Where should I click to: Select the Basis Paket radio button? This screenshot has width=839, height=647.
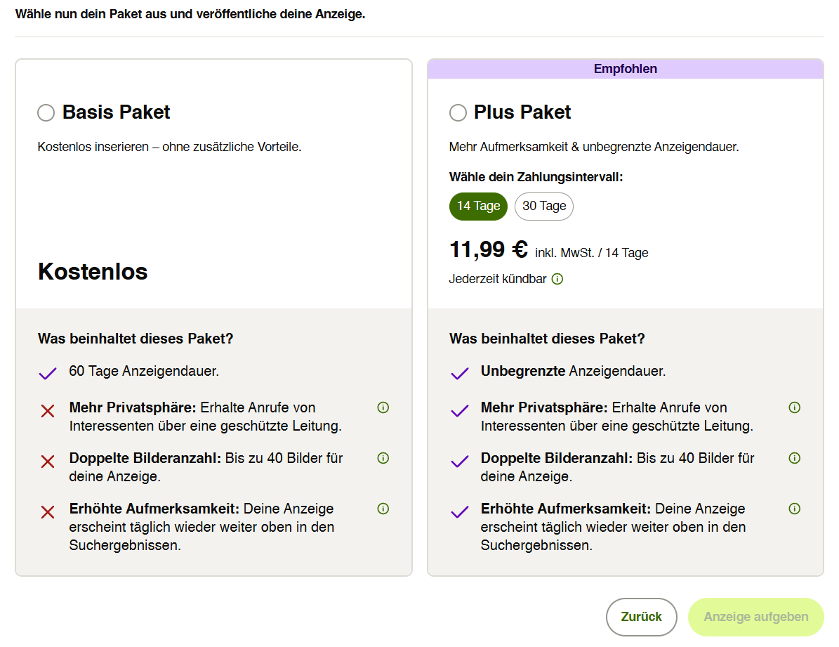[46, 112]
